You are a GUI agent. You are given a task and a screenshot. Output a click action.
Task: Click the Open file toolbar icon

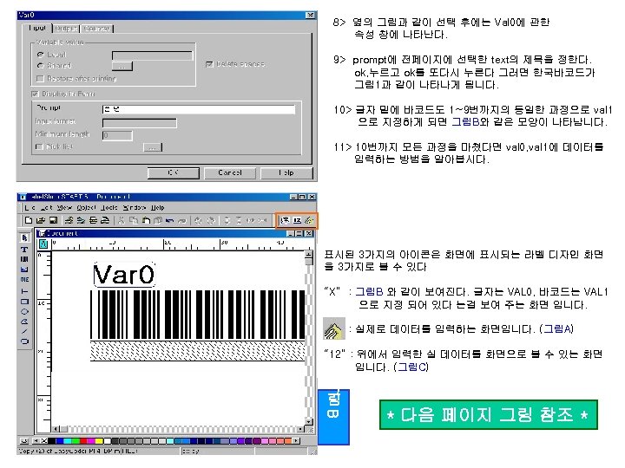(41, 220)
